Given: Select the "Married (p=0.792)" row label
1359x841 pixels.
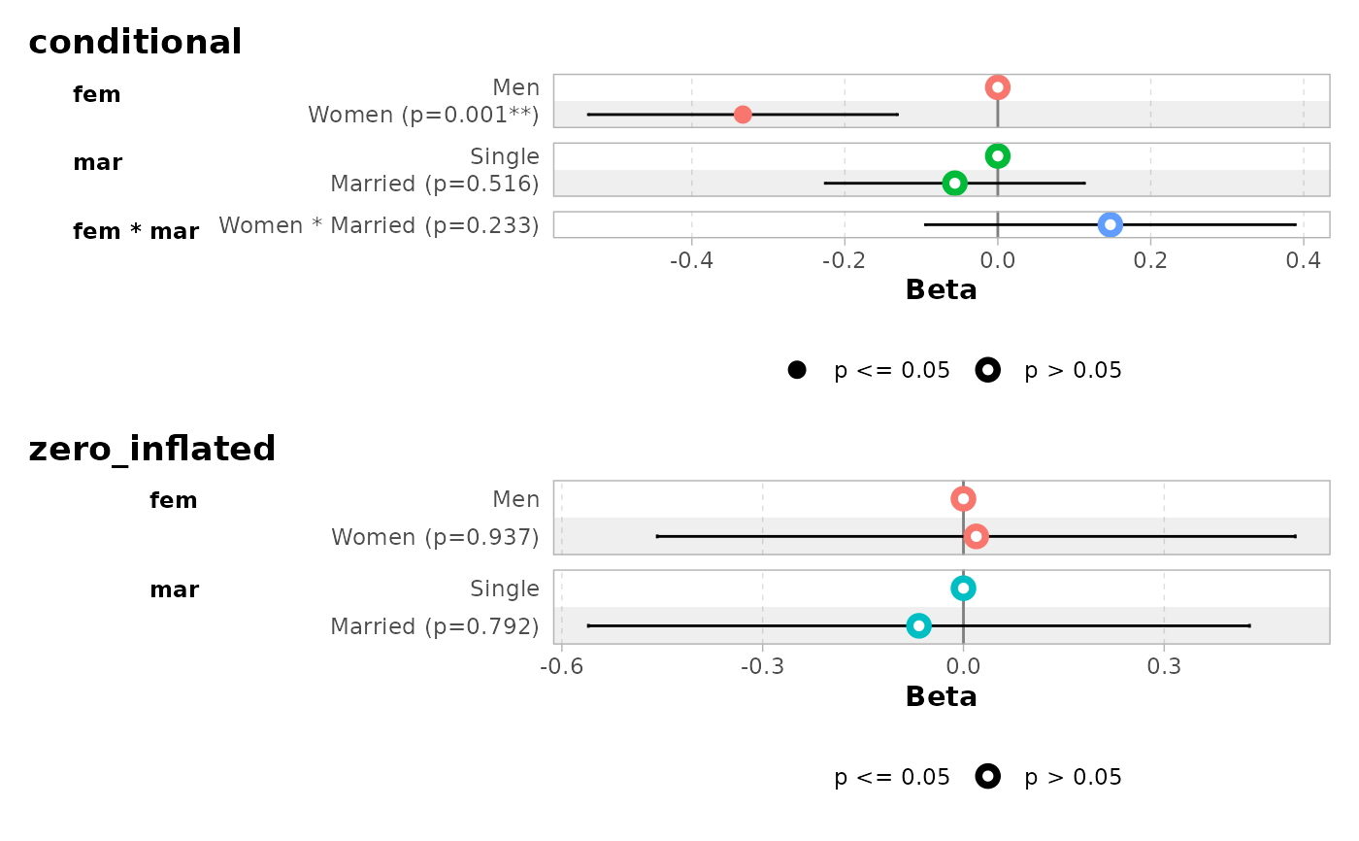Looking at the screenshot, I should click(x=435, y=626).
